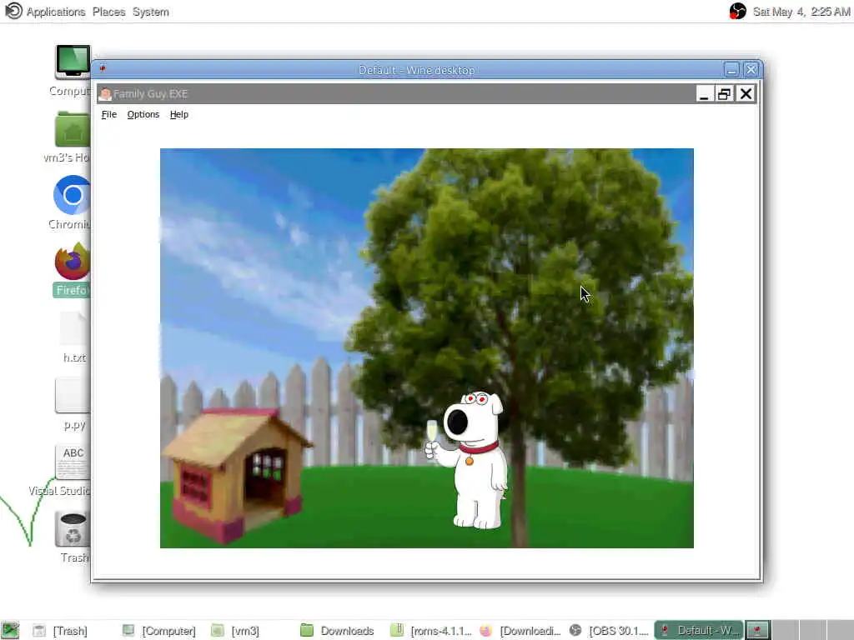This screenshot has height=640, width=854.
Task: Open the Help menu in Family Guy.EXE
Action: [178, 114]
